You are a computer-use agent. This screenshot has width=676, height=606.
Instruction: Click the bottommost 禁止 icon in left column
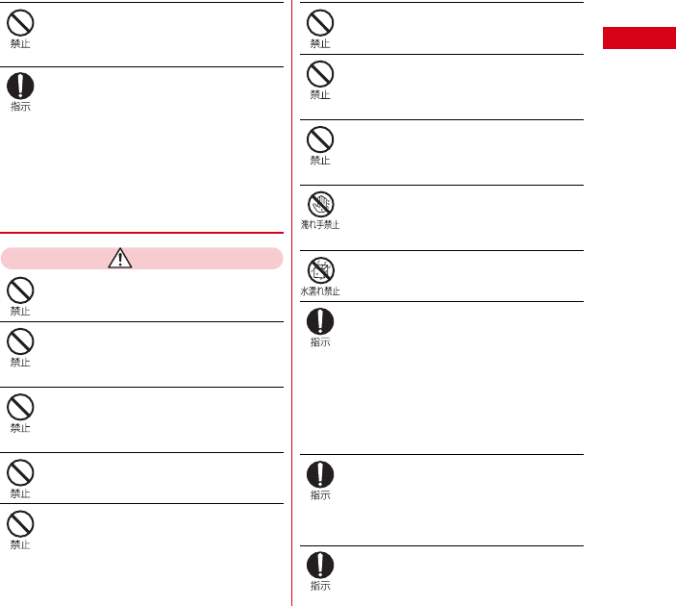(x=20, y=523)
